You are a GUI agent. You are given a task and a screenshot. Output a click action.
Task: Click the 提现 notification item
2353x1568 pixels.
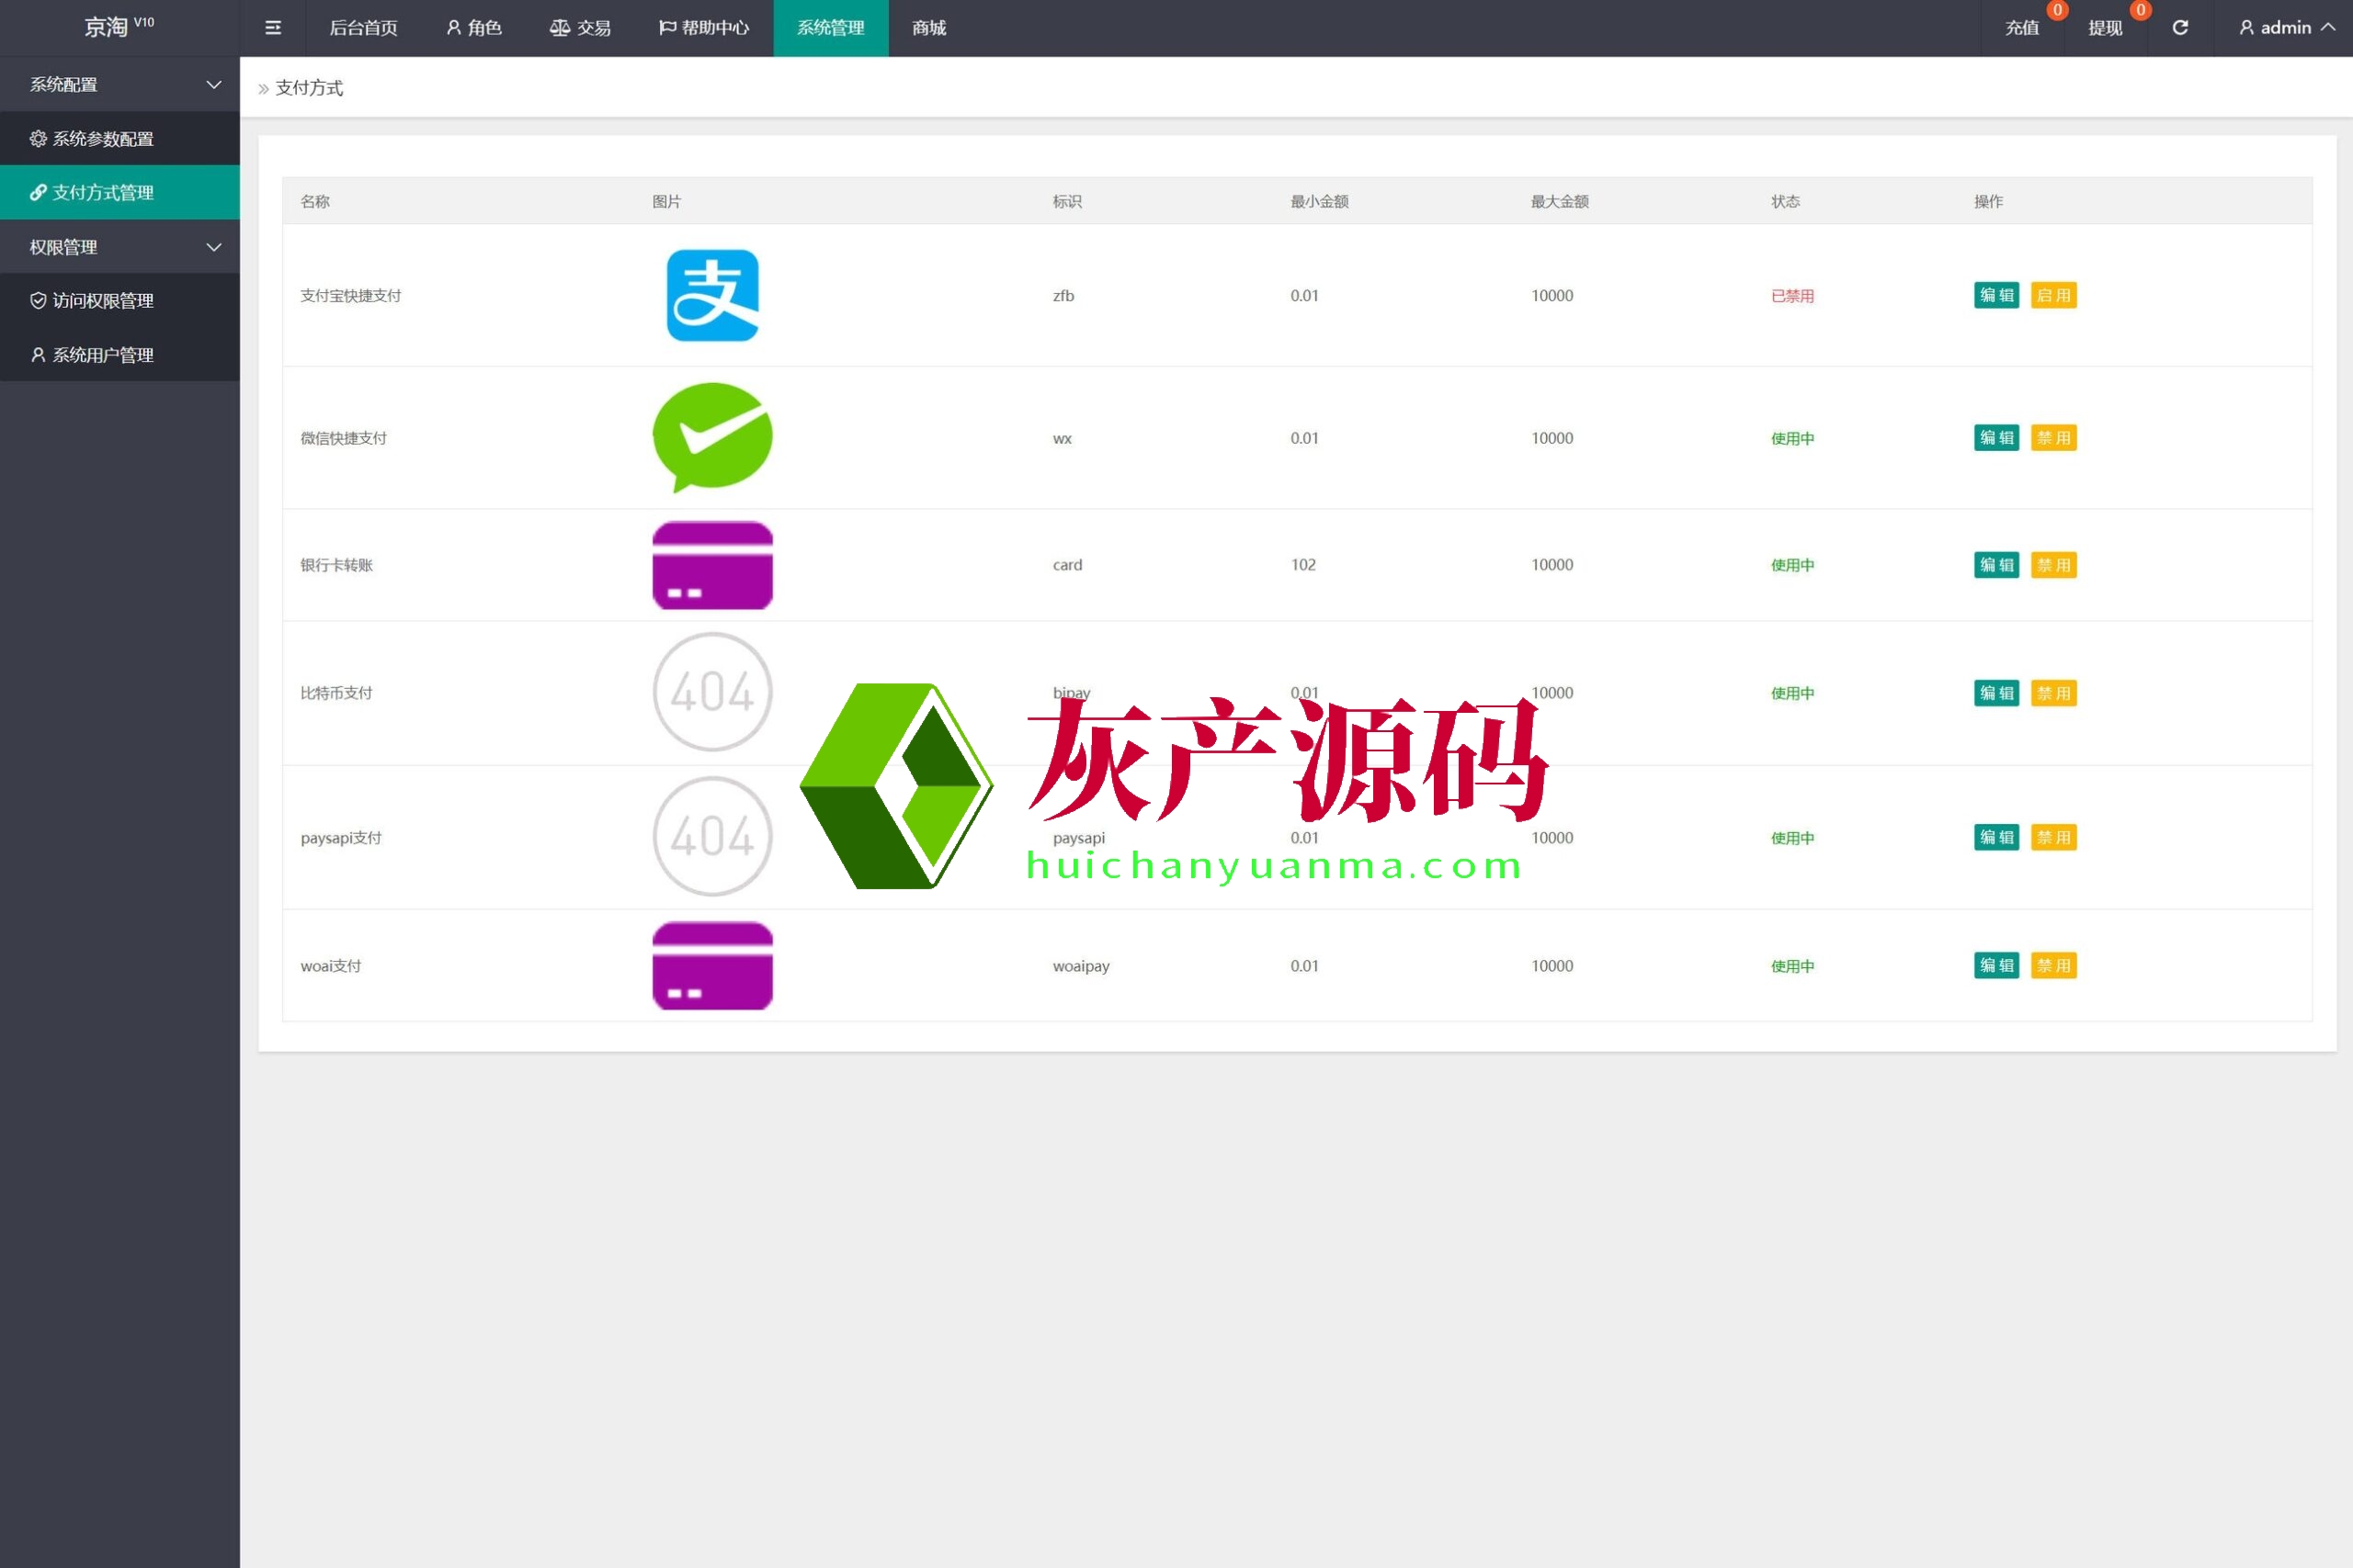2105,28
